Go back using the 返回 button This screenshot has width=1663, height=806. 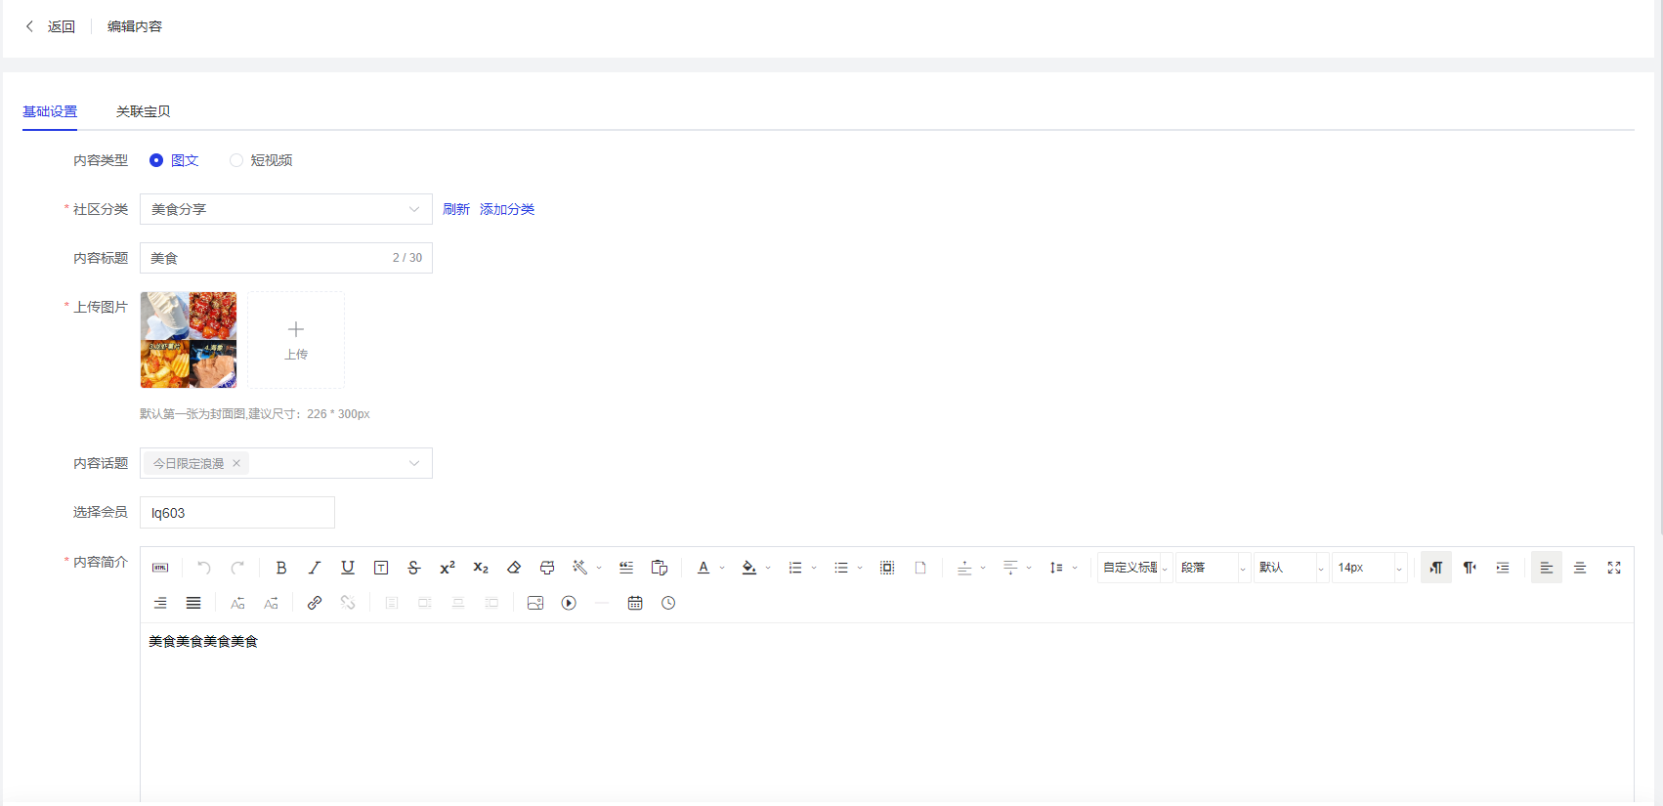[x=50, y=26]
